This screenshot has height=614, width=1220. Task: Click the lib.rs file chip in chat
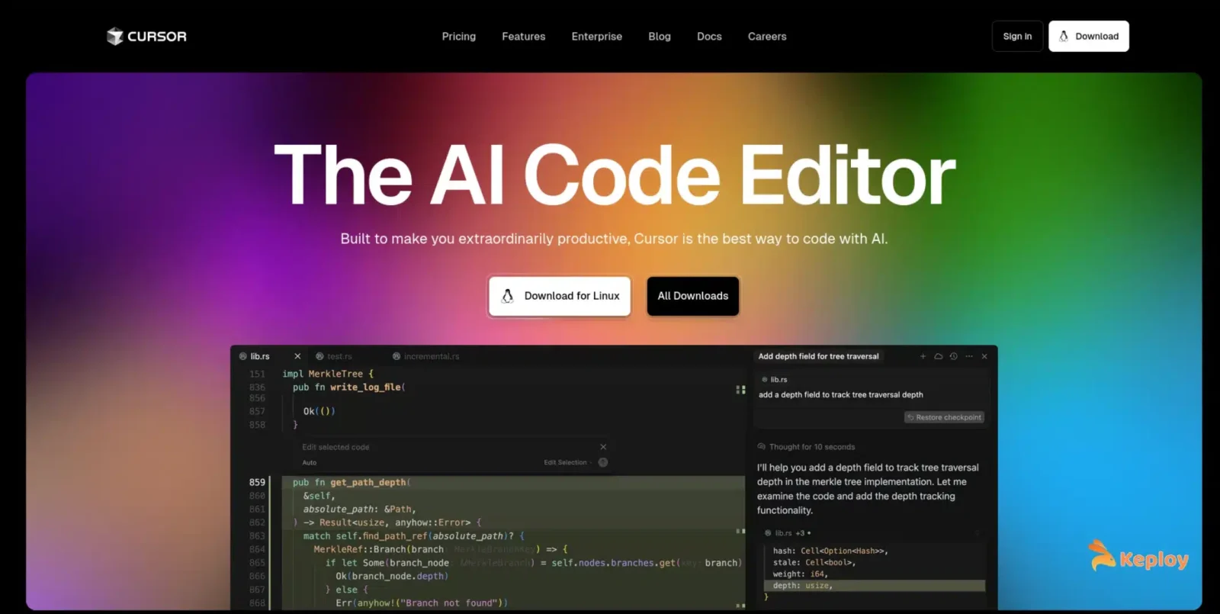[x=774, y=379]
